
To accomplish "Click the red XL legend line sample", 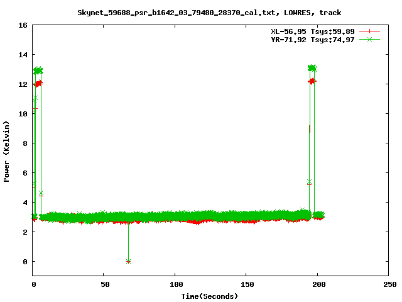I will [369, 31].
